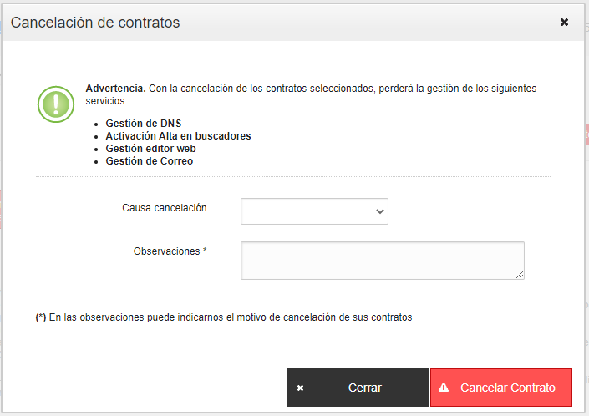This screenshot has height=416, width=589.
Task: Select the 'Gestión de DNS' list item
Action: coord(144,123)
